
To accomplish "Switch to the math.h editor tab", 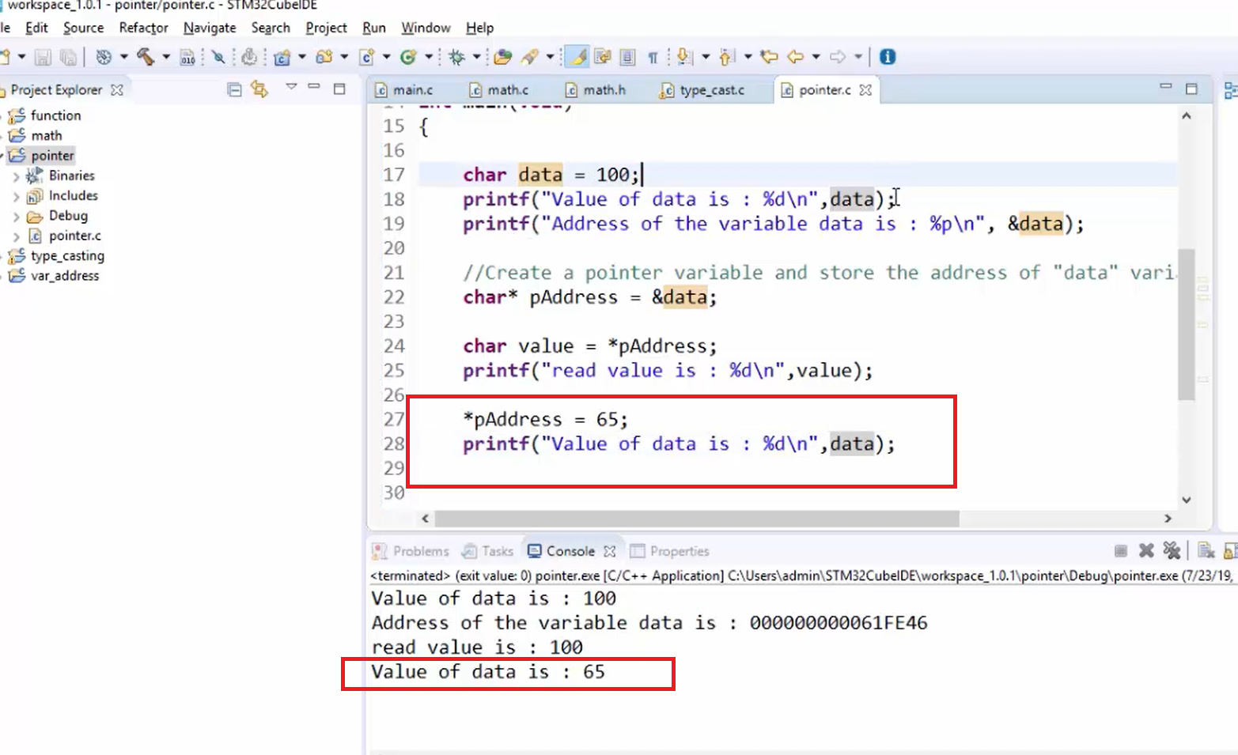I will pyautogui.click(x=596, y=90).
